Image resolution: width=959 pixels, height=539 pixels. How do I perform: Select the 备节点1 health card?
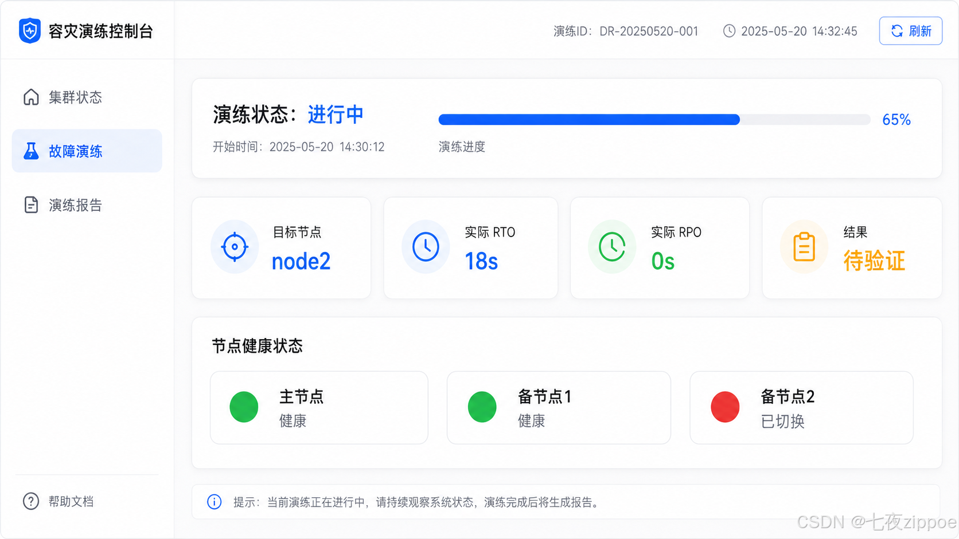[x=559, y=407]
